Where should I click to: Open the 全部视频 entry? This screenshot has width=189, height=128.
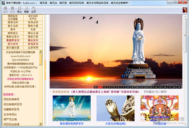click(33, 47)
